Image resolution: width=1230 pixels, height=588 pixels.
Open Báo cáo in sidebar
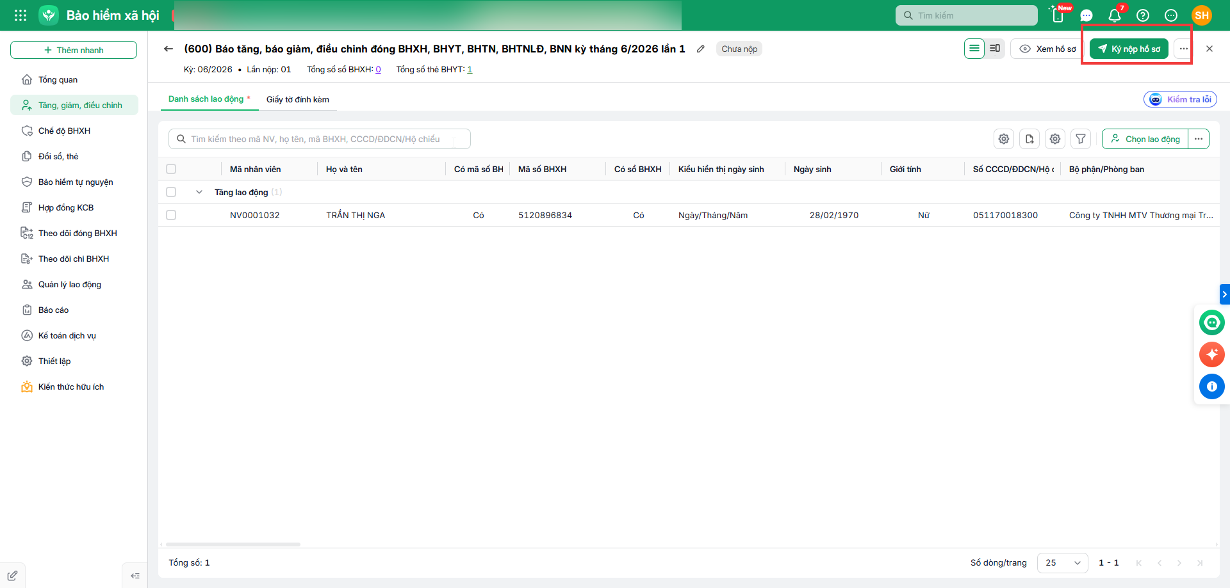[x=74, y=310]
